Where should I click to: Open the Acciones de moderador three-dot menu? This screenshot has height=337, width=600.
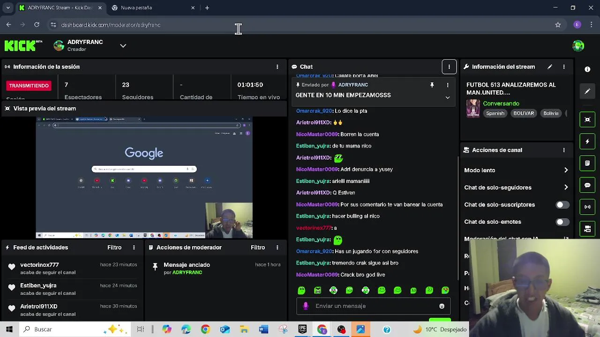[277, 248]
